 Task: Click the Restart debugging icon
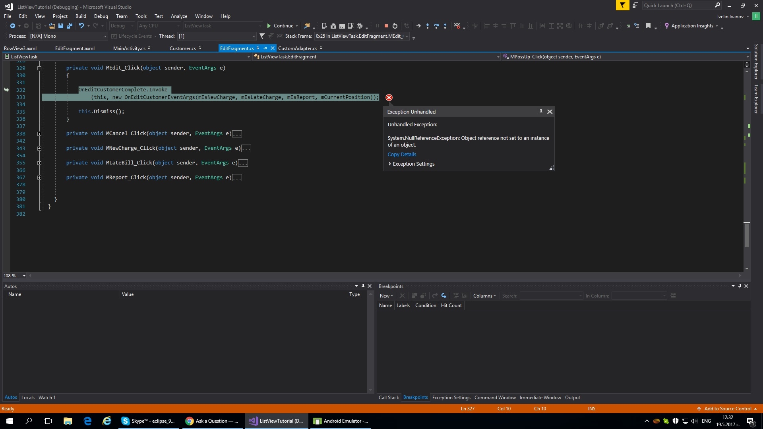tap(395, 26)
